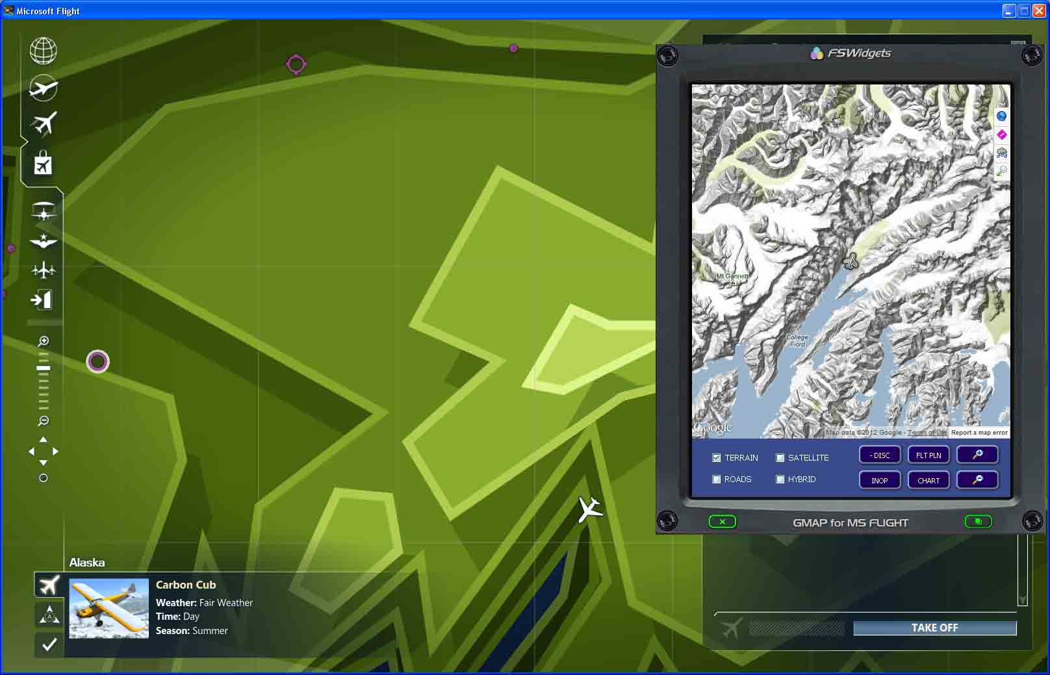Click GMAP zoom-out magnifier button

pos(977,480)
